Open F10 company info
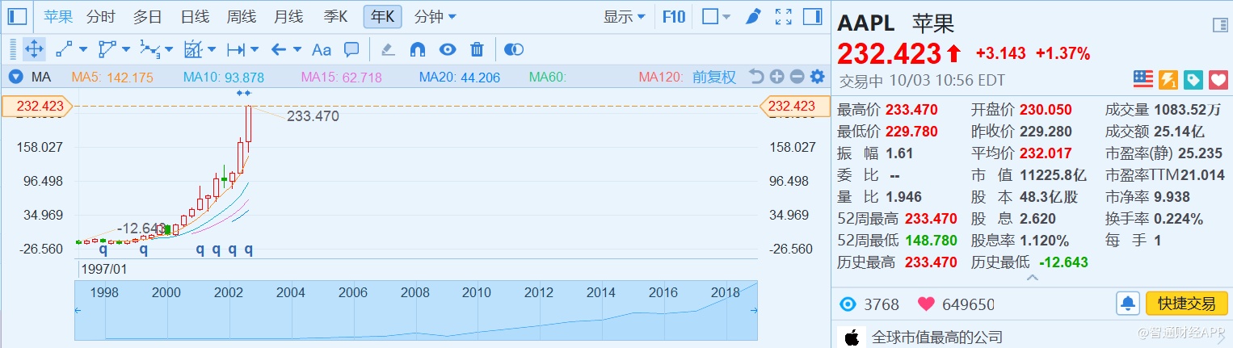 tap(674, 16)
